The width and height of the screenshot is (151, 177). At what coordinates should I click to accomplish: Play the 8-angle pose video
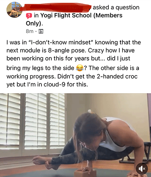pos(75,135)
